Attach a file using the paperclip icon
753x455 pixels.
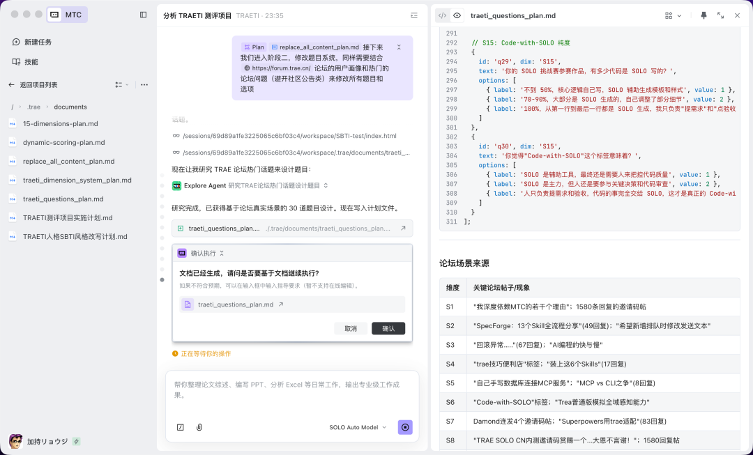199,426
